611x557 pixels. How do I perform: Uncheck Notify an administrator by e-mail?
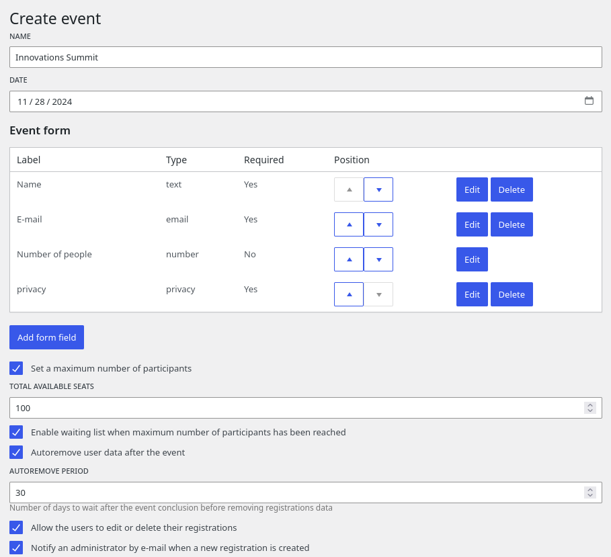(16, 548)
